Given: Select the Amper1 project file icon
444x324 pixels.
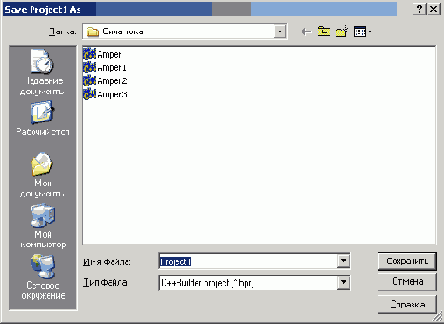Looking at the screenshot, I should (x=89, y=67).
